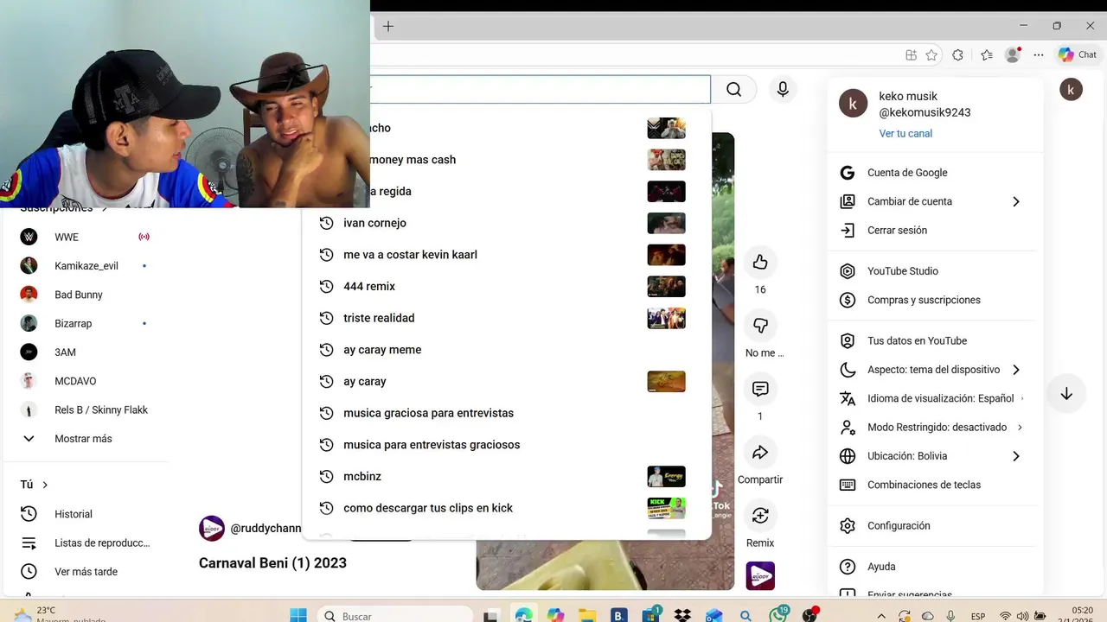The height and width of the screenshot is (622, 1107).
Task: Select suggestion me va a costar kevin kaarl
Action: (506, 255)
